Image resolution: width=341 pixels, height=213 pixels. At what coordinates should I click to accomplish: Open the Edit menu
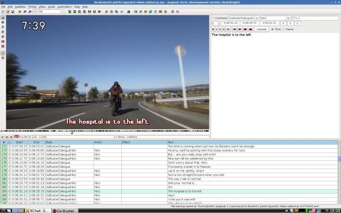pos(10,7)
